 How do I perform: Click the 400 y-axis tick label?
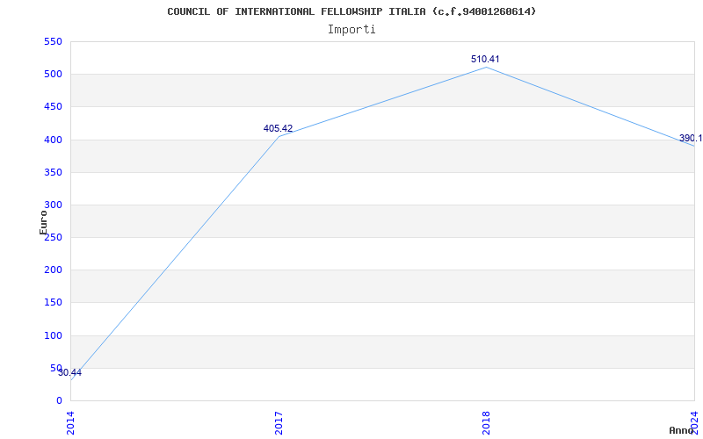(53, 140)
